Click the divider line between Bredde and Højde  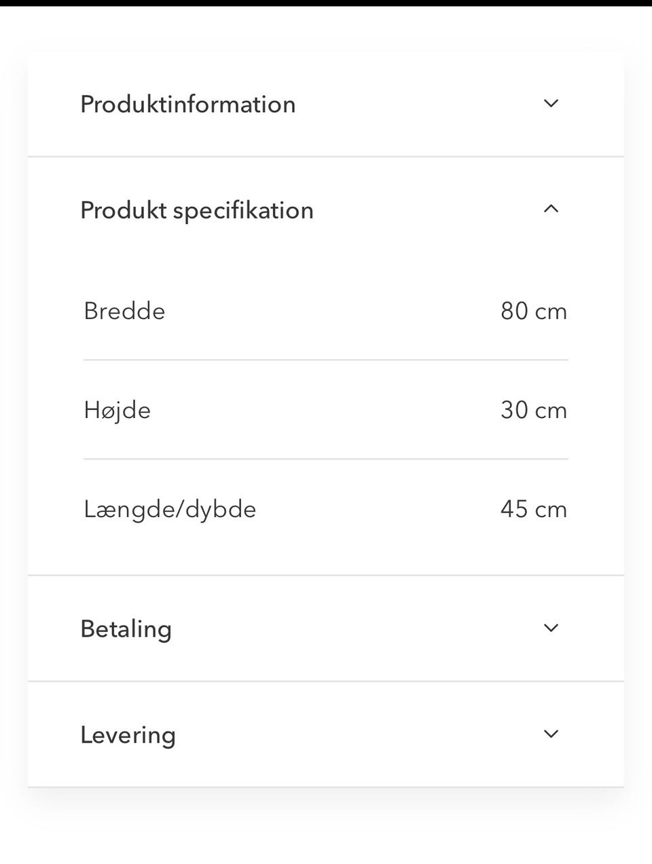(x=326, y=360)
